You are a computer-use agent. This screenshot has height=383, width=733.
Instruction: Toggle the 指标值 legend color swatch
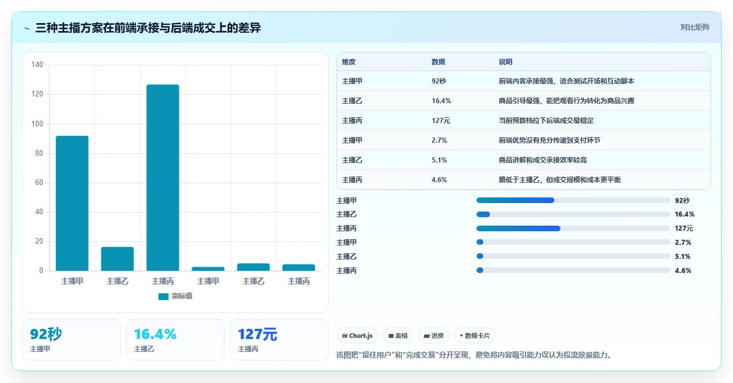coord(163,296)
